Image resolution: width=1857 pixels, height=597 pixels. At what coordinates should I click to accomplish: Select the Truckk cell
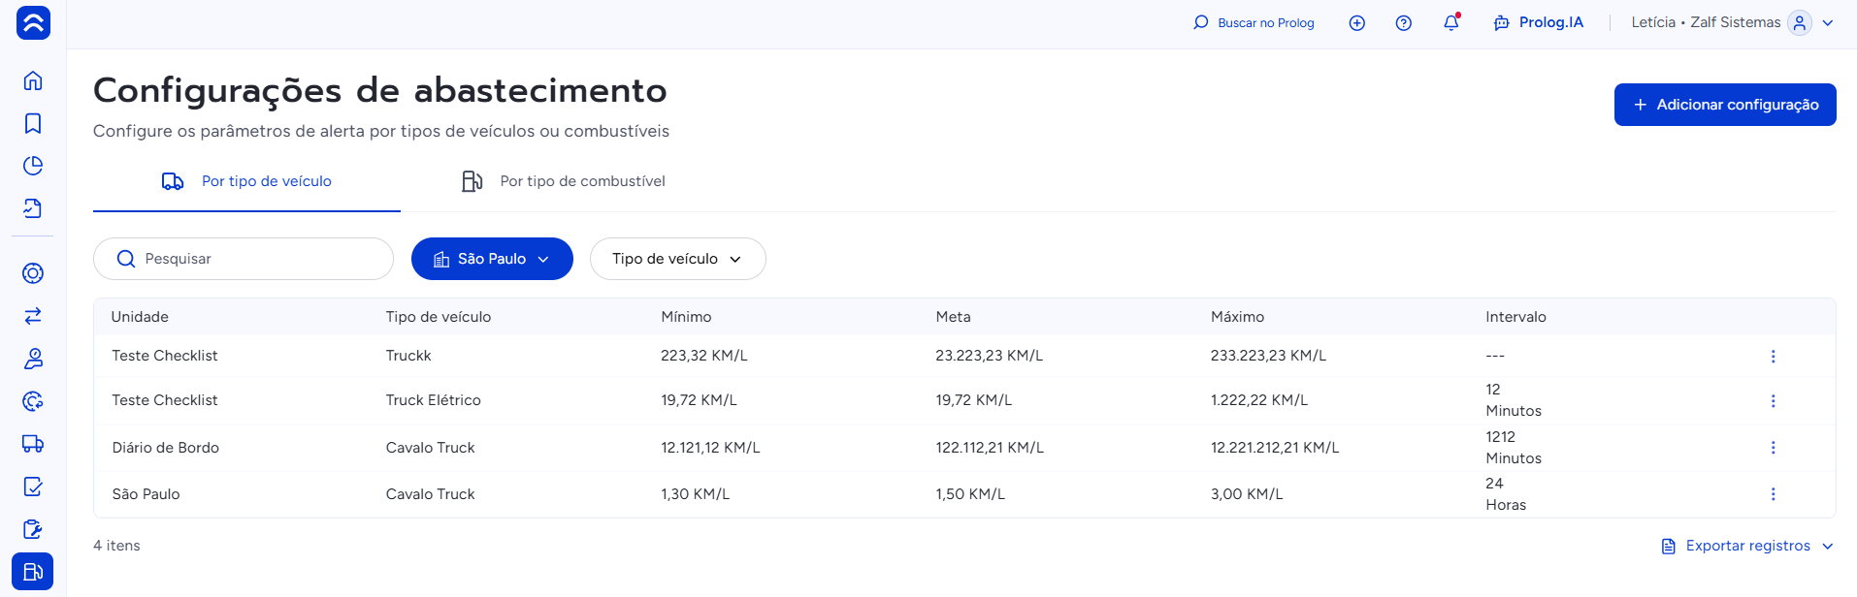pyautogui.click(x=408, y=356)
